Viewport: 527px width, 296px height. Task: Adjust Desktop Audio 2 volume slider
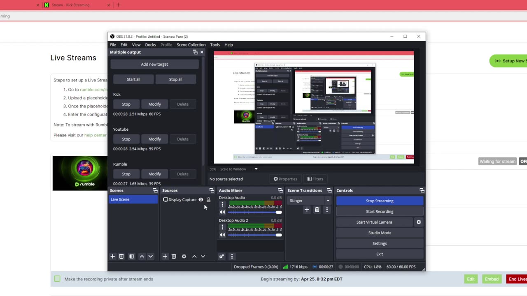click(255, 235)
